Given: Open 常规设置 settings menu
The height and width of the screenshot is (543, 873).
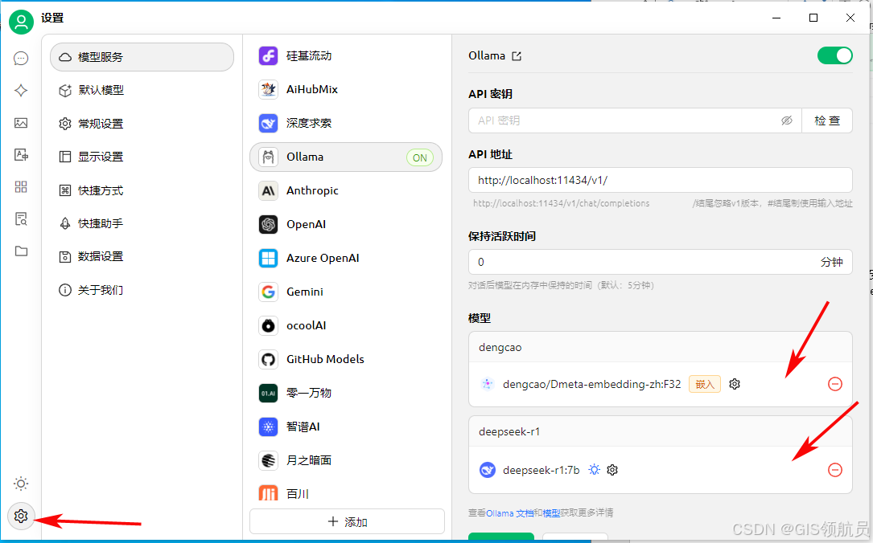Looking at the screenshot, I should point(142,124).
